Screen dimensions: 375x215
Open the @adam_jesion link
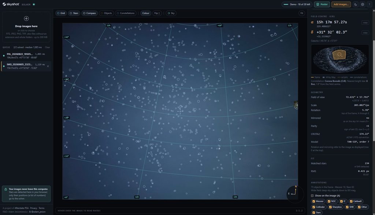click(38, 212)
